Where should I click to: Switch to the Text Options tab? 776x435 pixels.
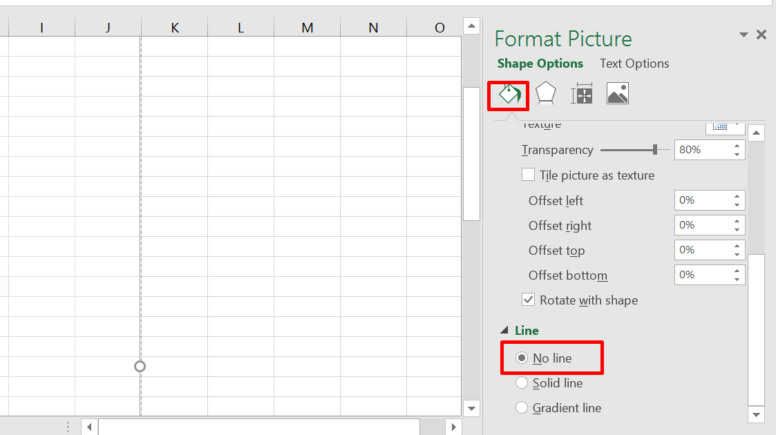(634, 63)
